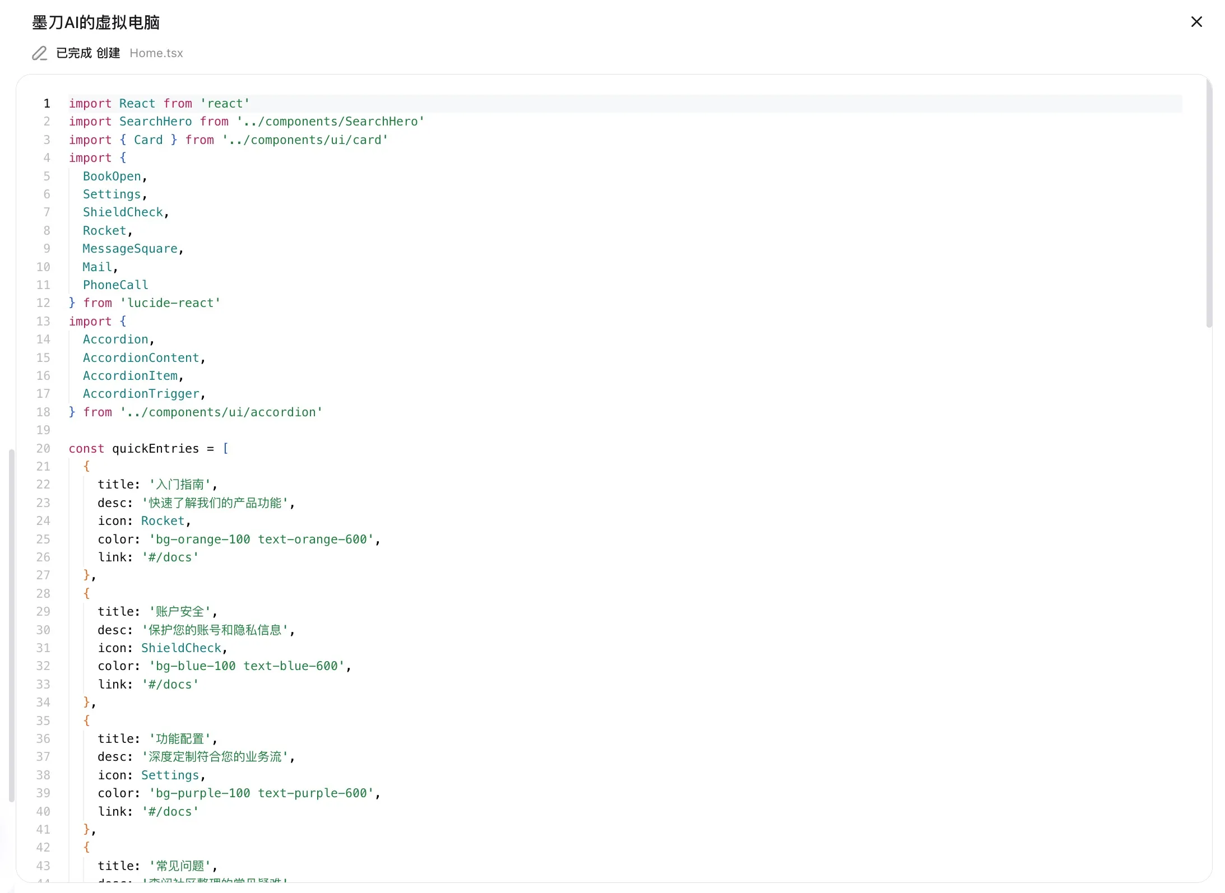This screenshot has width=1225, height=893.
Task: Click the 'bg-blue-100 text-blue-600' color string
Action: tap(247, 666)
